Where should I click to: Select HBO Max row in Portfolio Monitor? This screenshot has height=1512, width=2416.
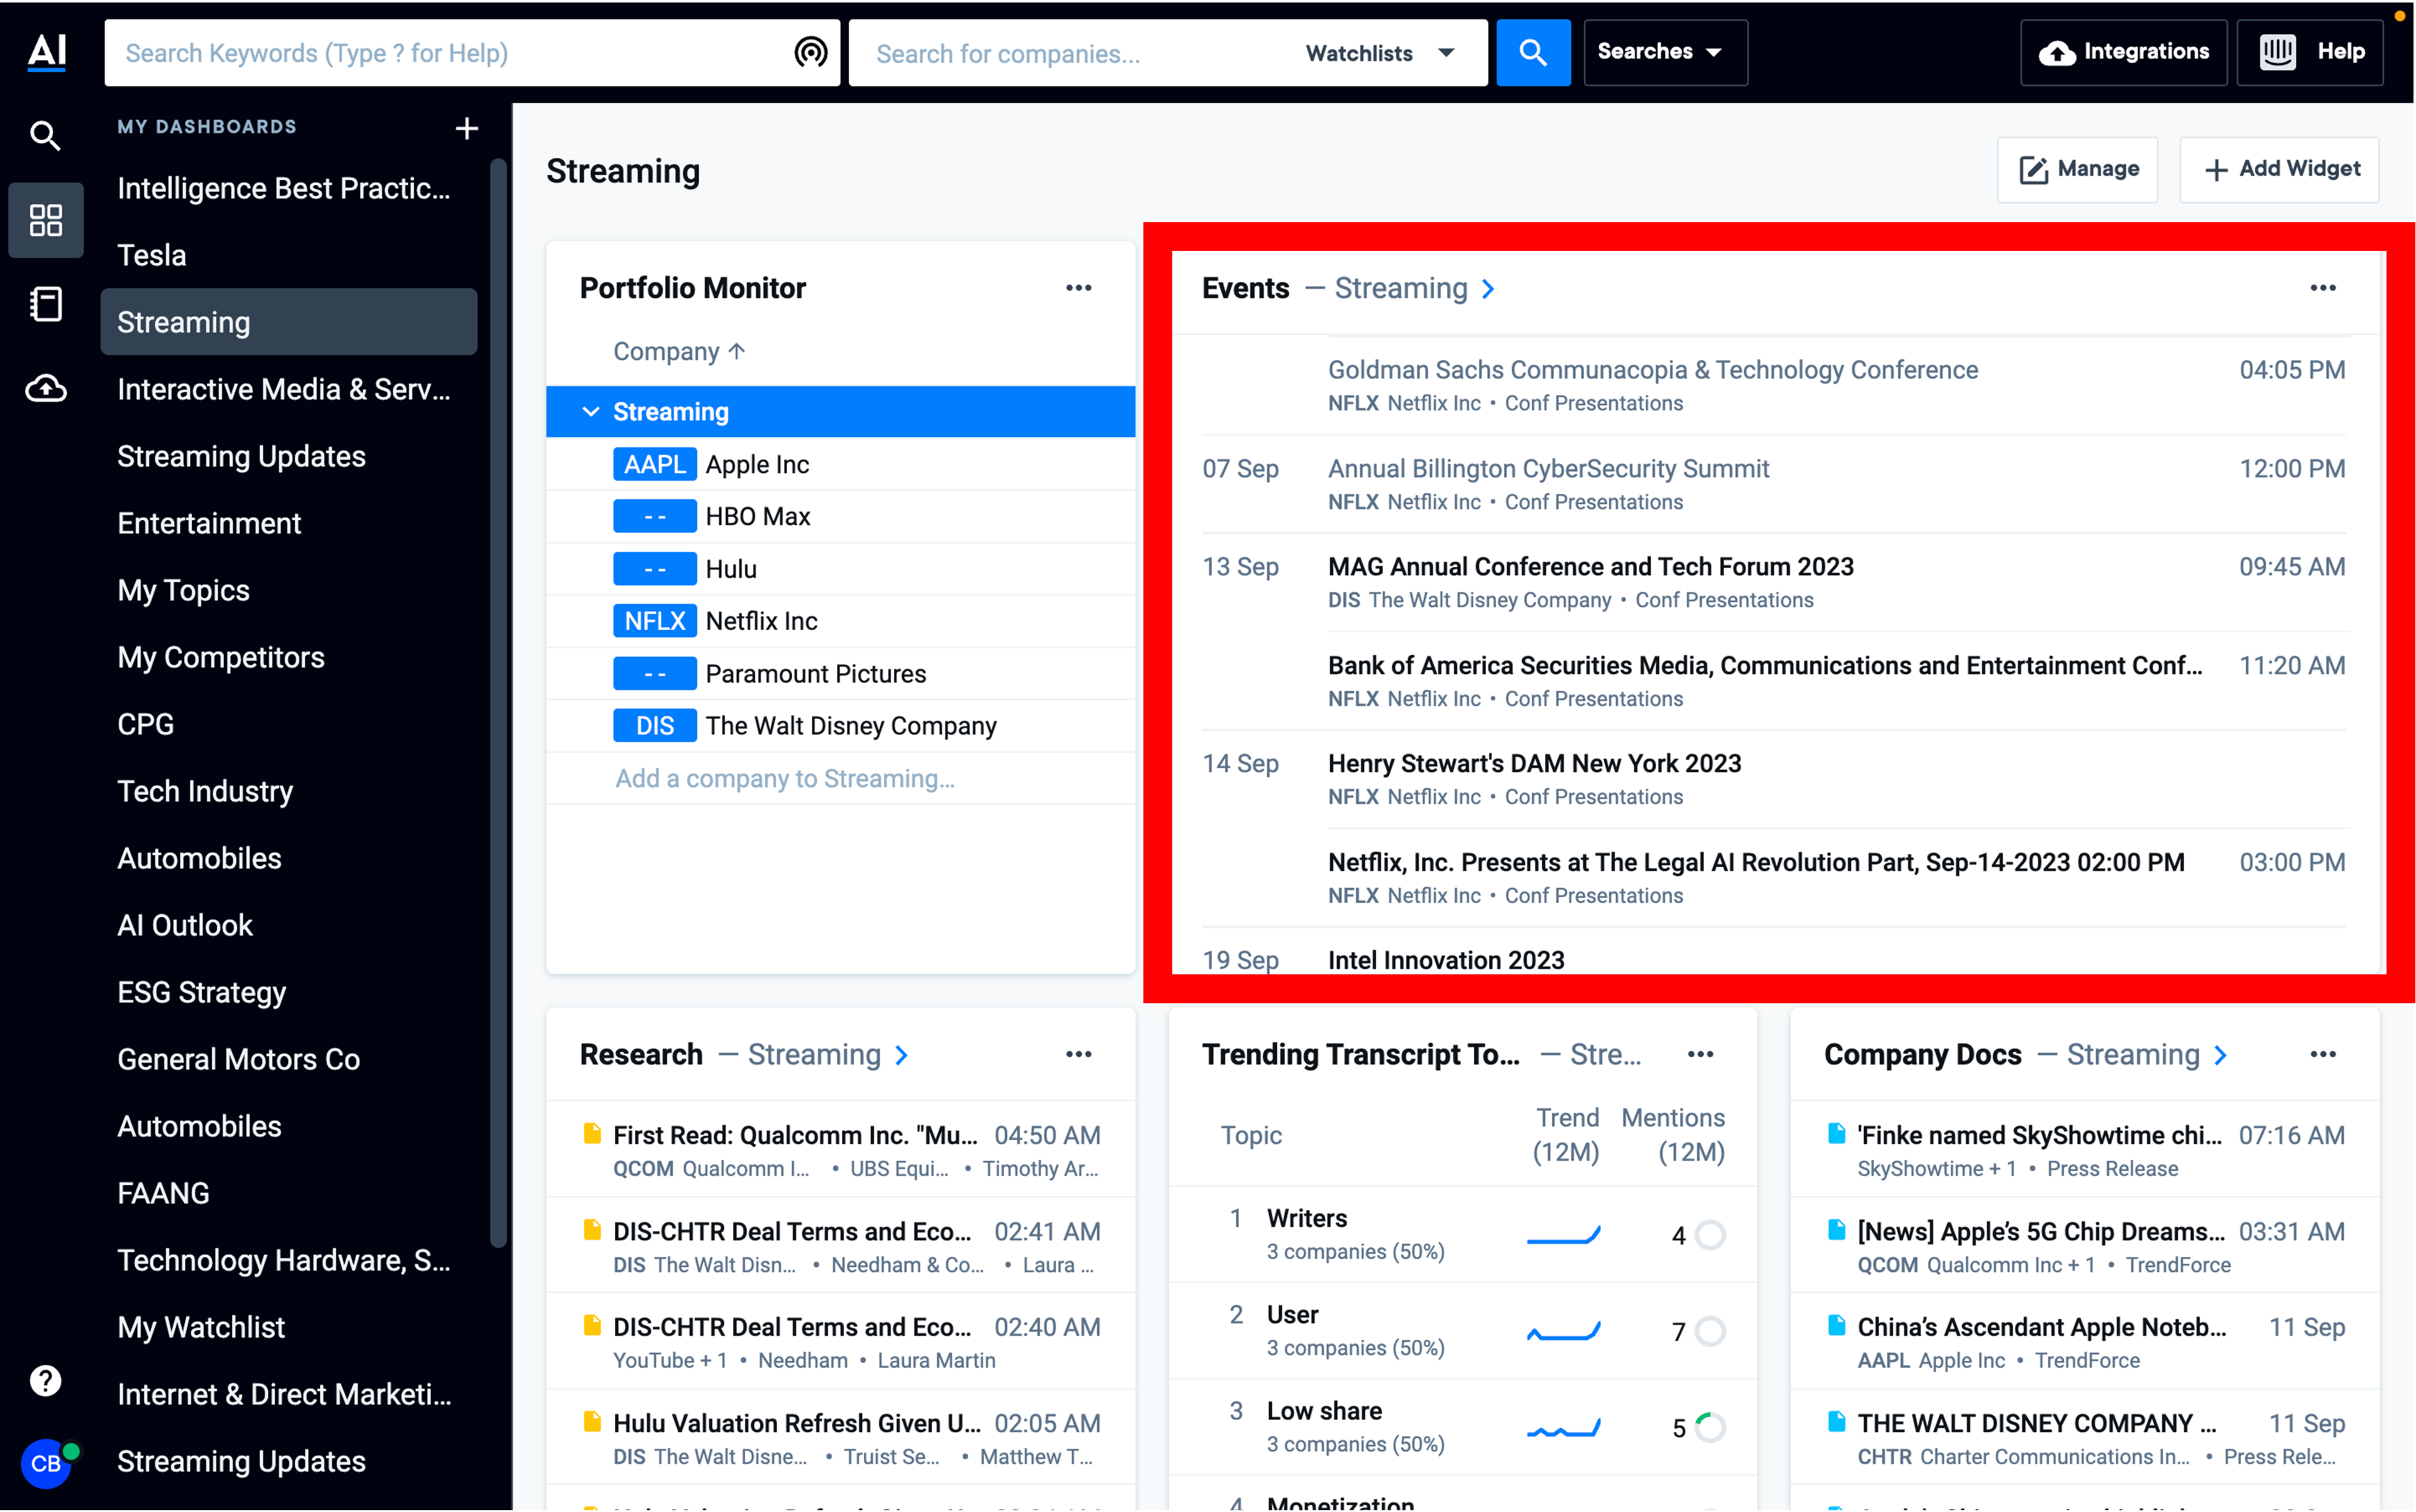[x=840, y=516]
